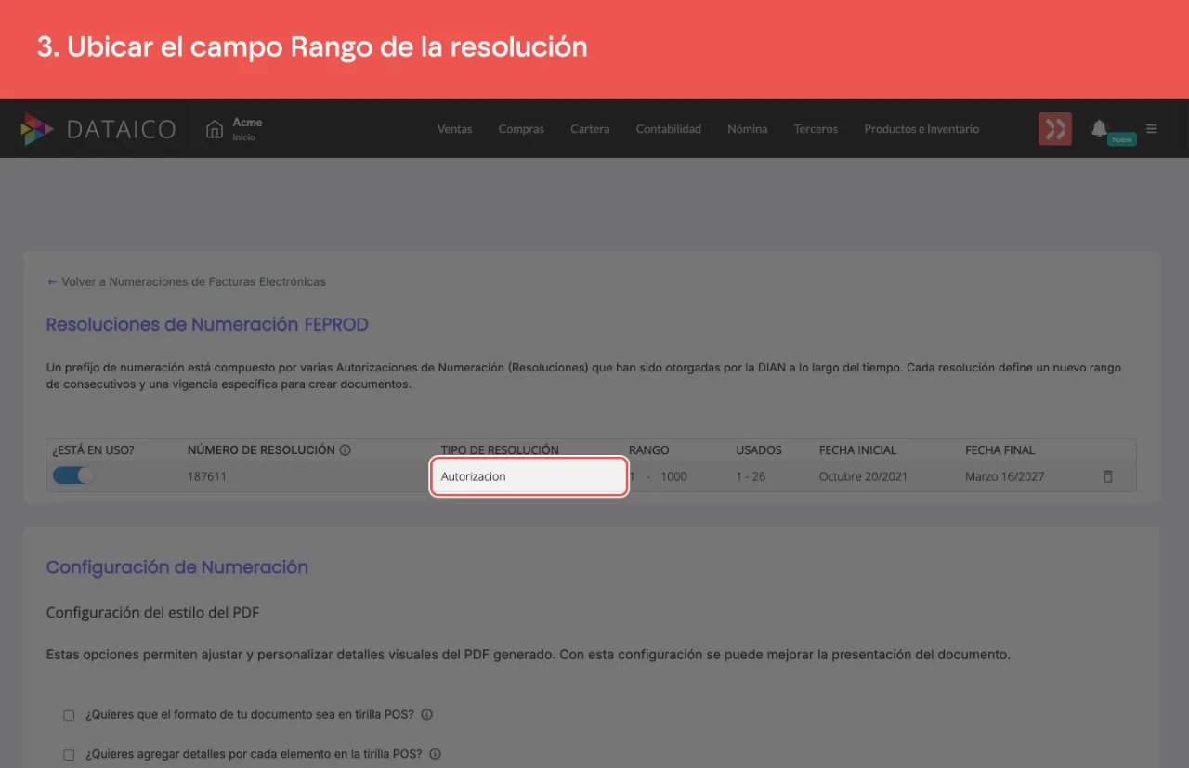The image size is (1189, 768).
Task: Click the Dataico logo icon
Action: click(x=37, y=129)
